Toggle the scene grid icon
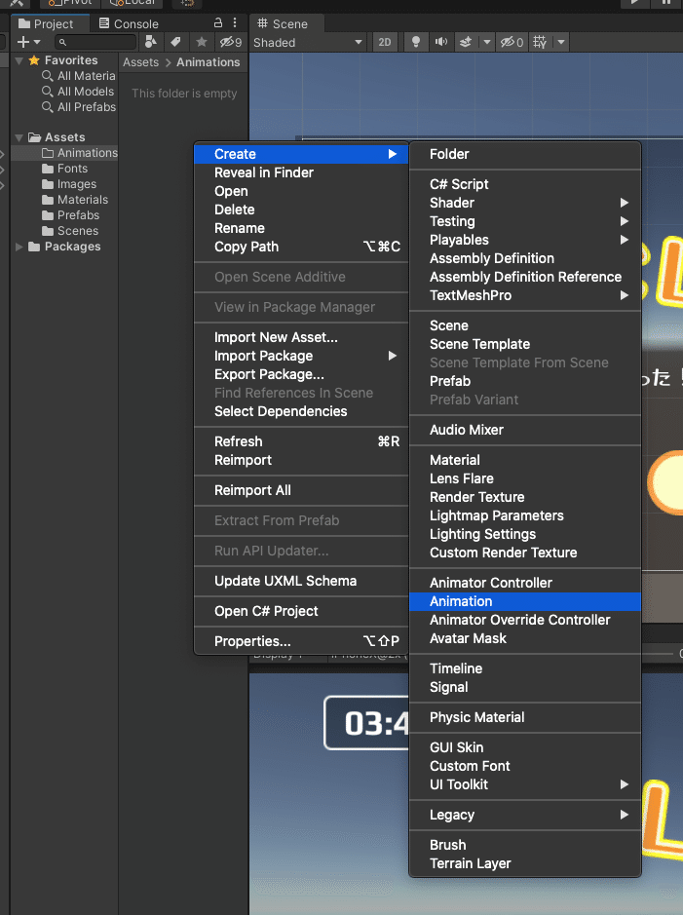 (x=540, y=42)
